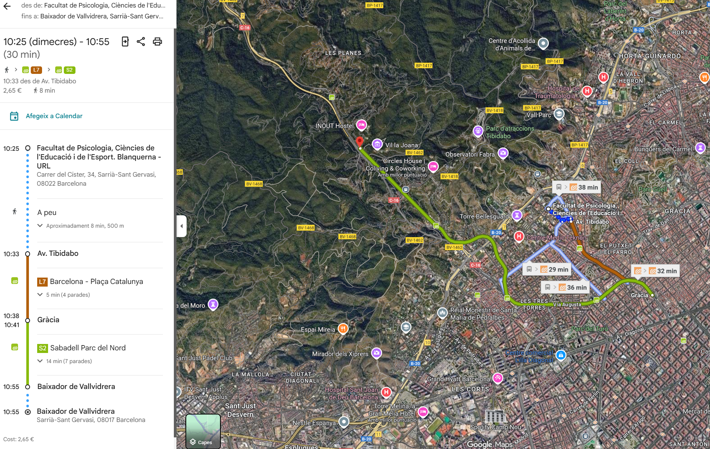Click the share route icon
This screenshot has height=449, width=710.
141,42
